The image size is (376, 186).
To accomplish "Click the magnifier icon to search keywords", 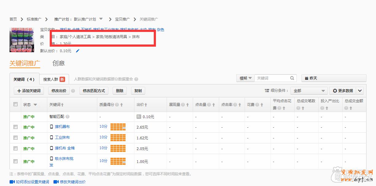I will [292, 78].
